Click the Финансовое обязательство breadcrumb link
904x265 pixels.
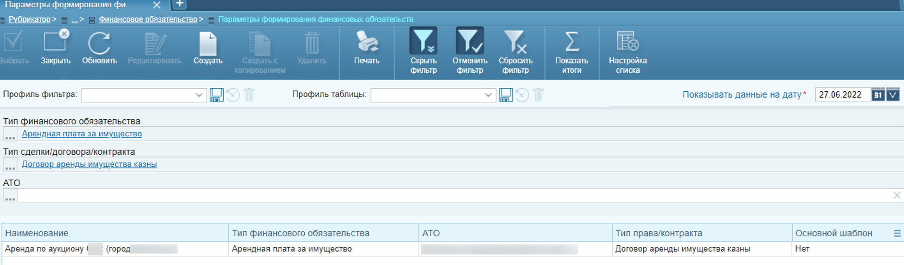coord(148,20)
